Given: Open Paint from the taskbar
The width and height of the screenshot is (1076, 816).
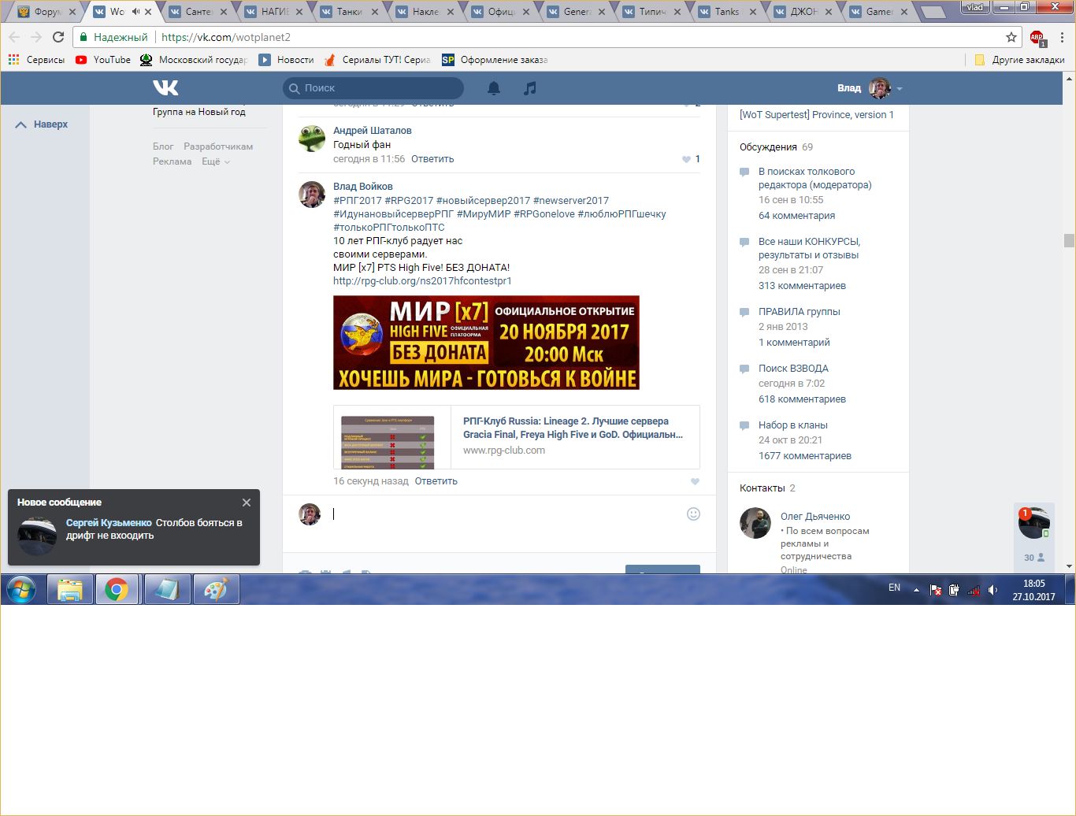Looking at the screenshot, I should (216, 589).
